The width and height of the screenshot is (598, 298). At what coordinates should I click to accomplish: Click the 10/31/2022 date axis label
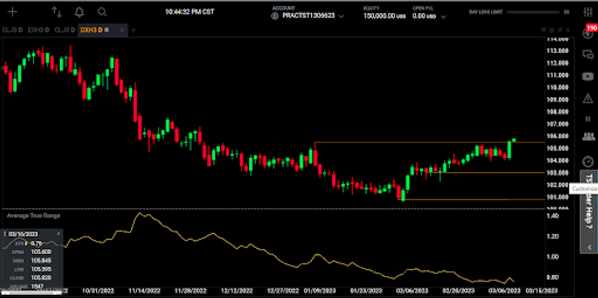pyautogui.click(x=97, y=291)
